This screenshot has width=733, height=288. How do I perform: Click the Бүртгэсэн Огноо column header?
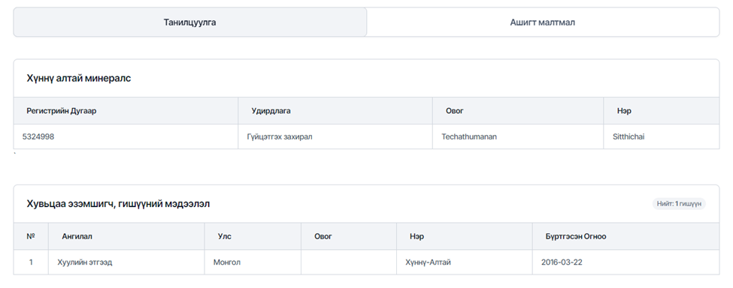coord(626,236)
